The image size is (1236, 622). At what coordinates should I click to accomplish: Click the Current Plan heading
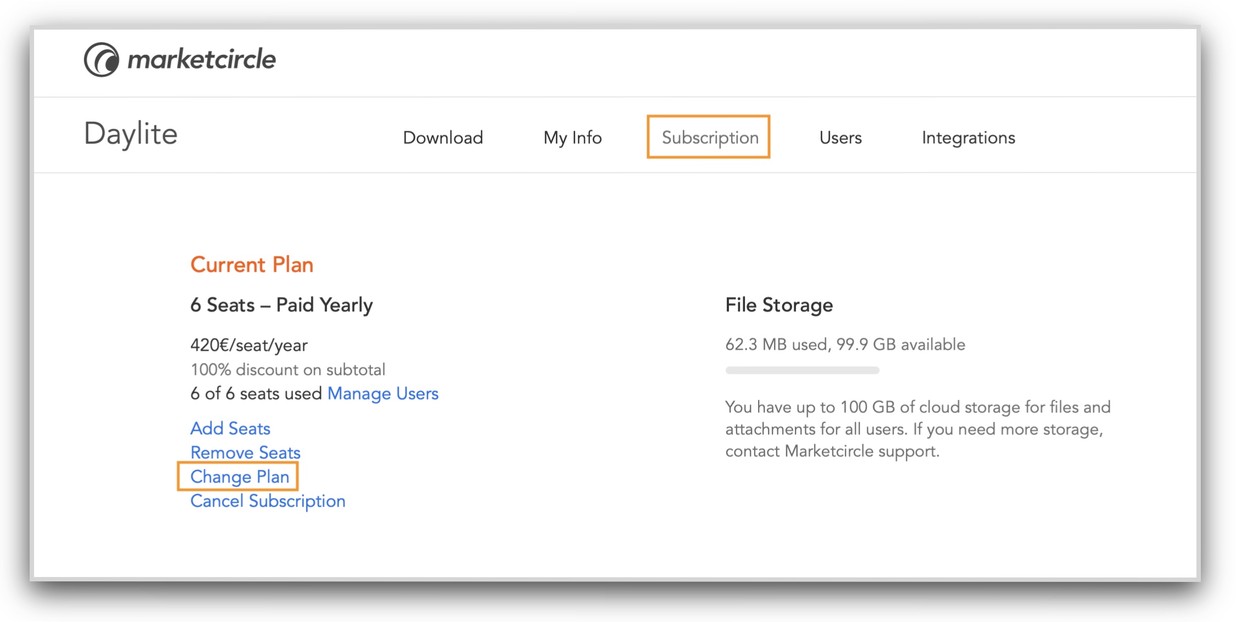click(252, 265)
